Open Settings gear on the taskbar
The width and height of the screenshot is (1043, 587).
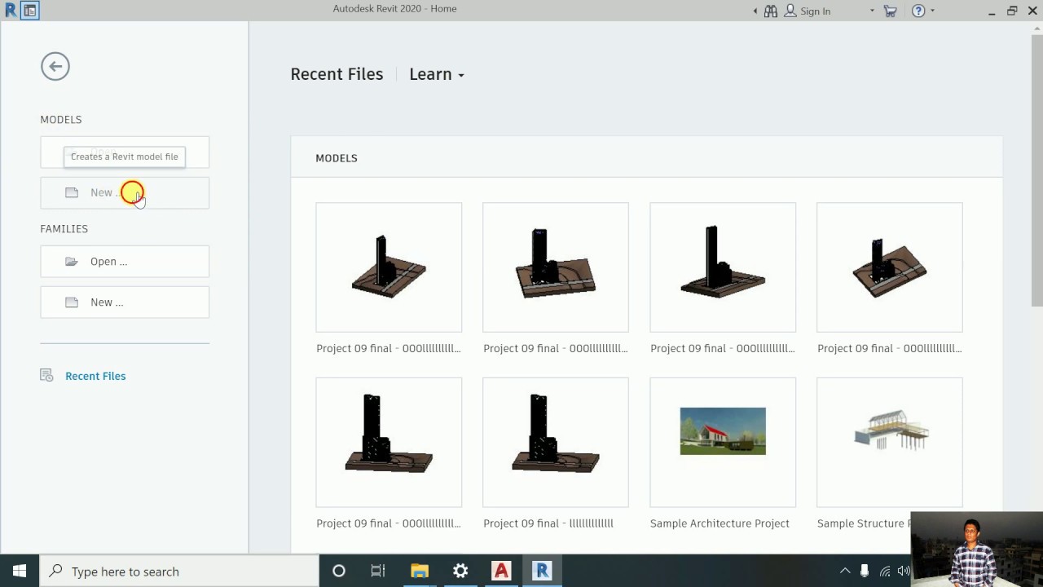(x=460, y=572)
